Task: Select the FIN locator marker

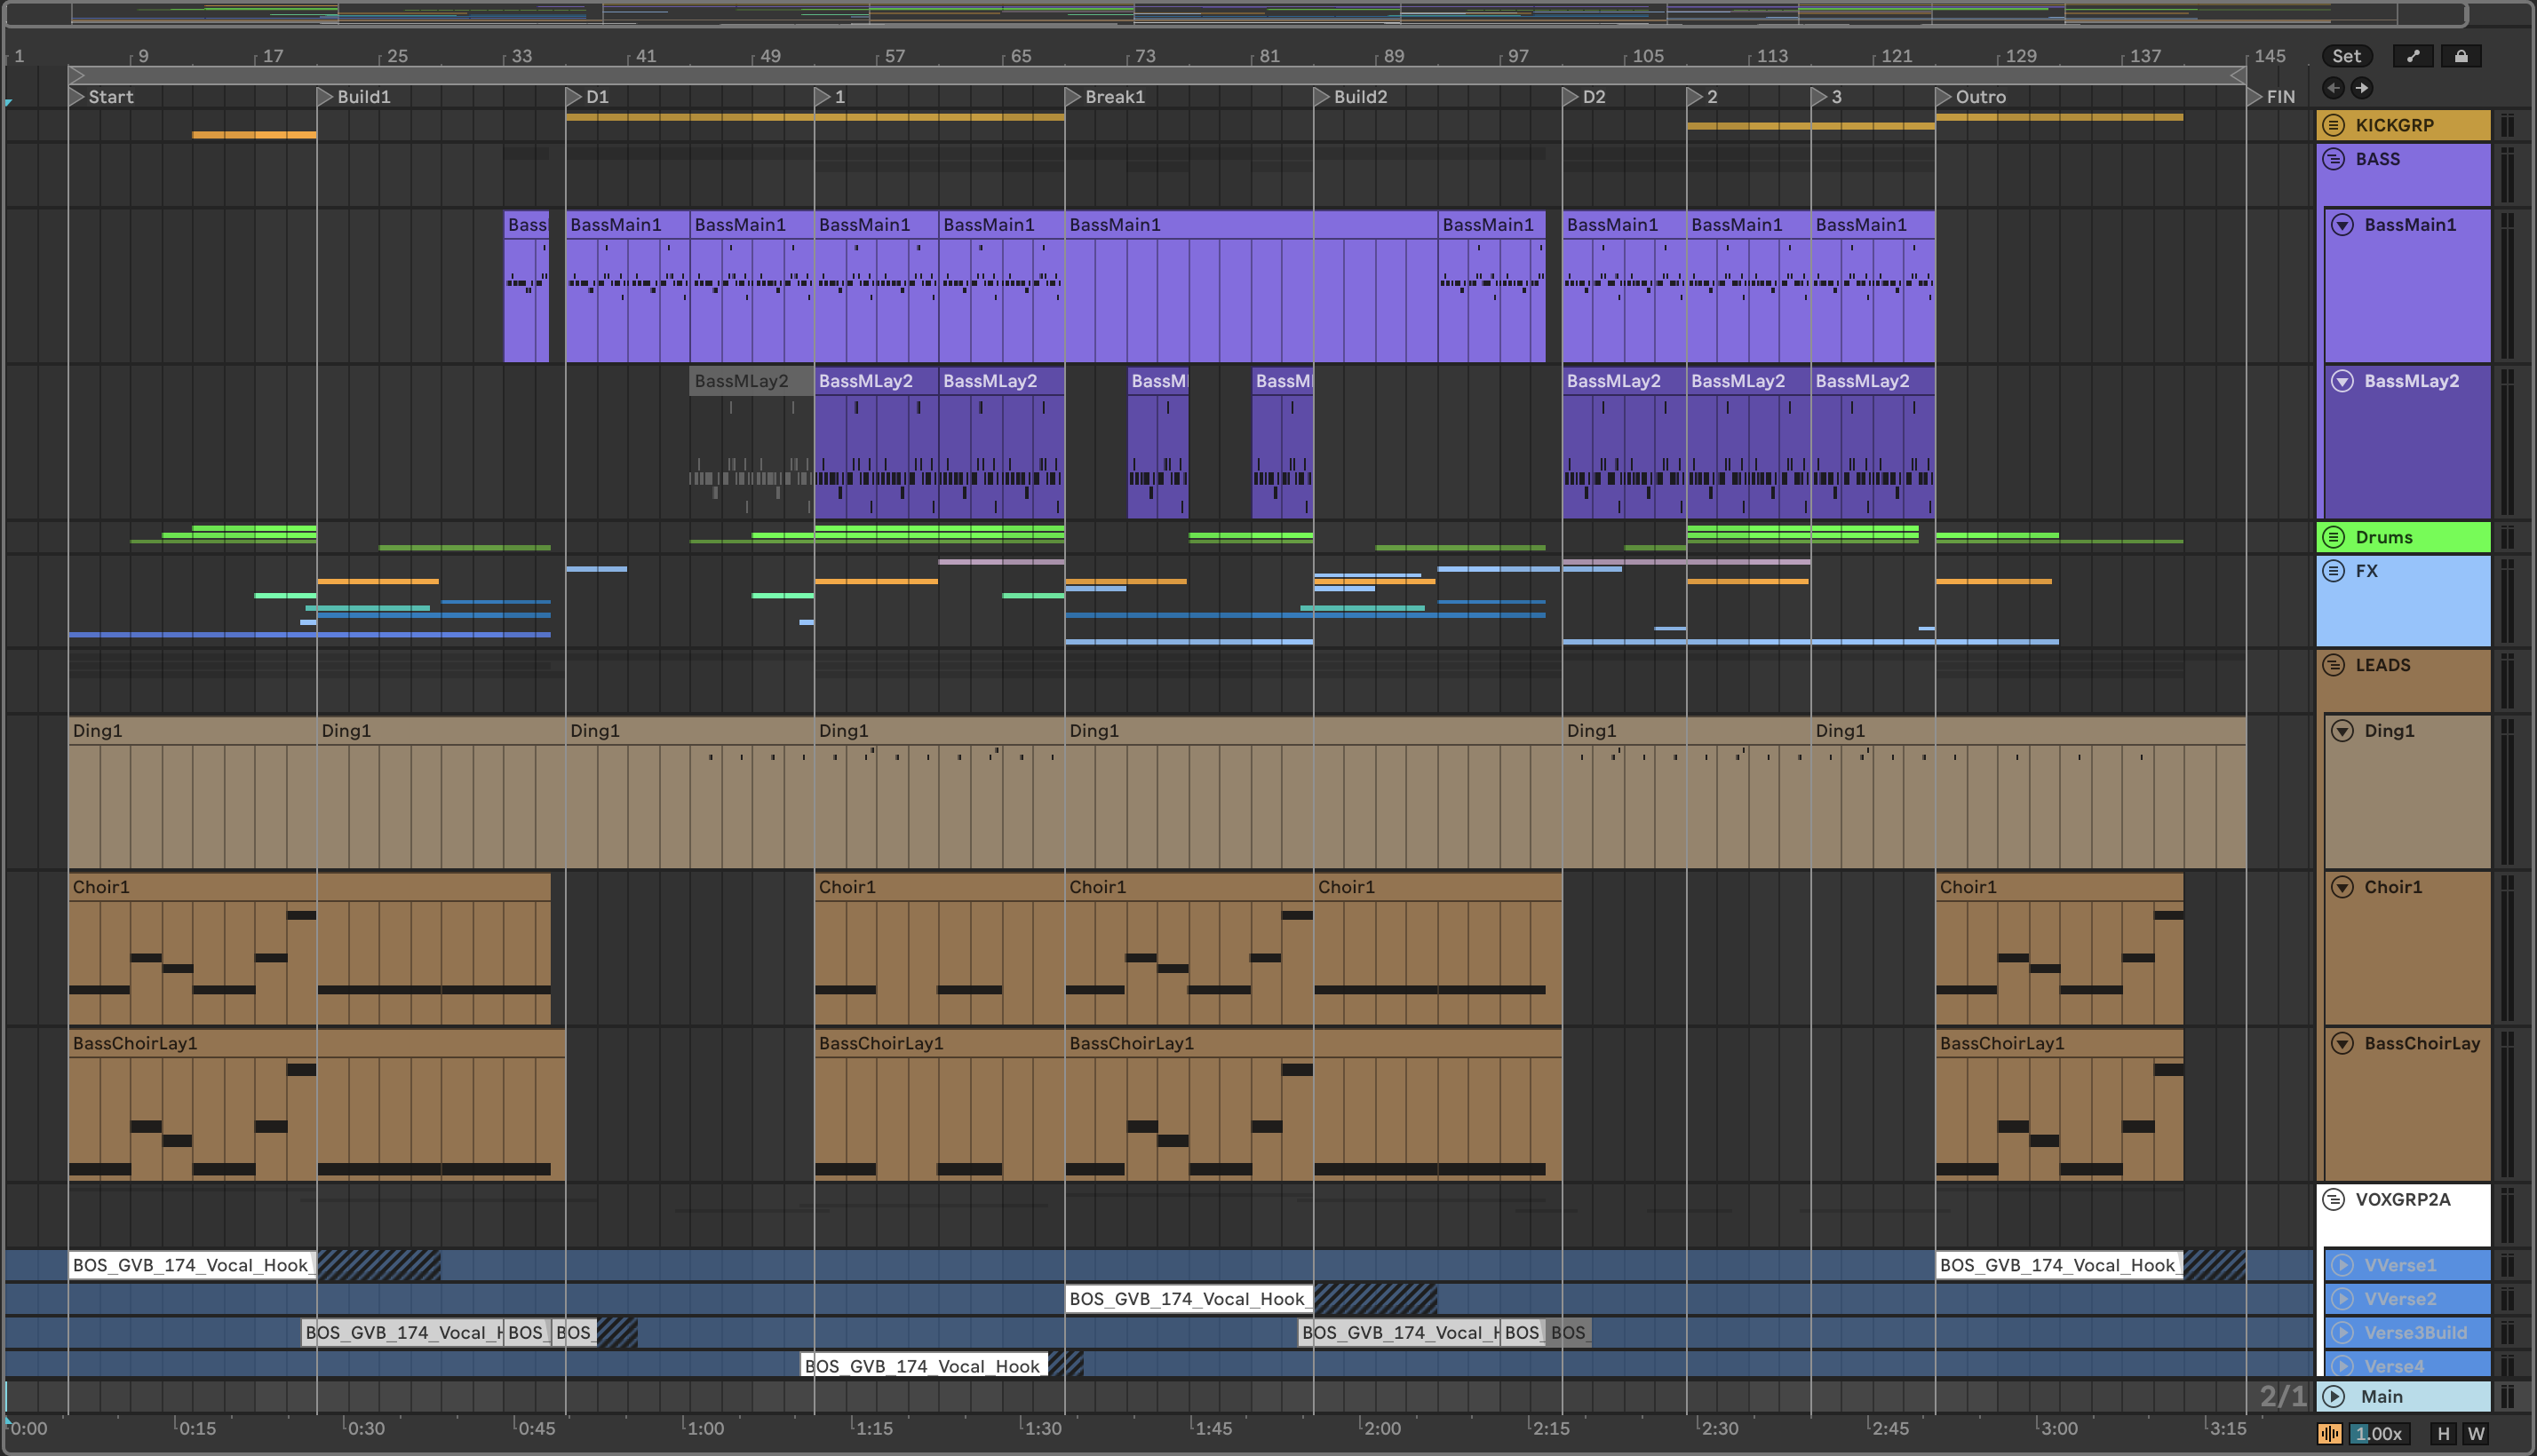Action: pyautogui.click(x=2272, y=97)
